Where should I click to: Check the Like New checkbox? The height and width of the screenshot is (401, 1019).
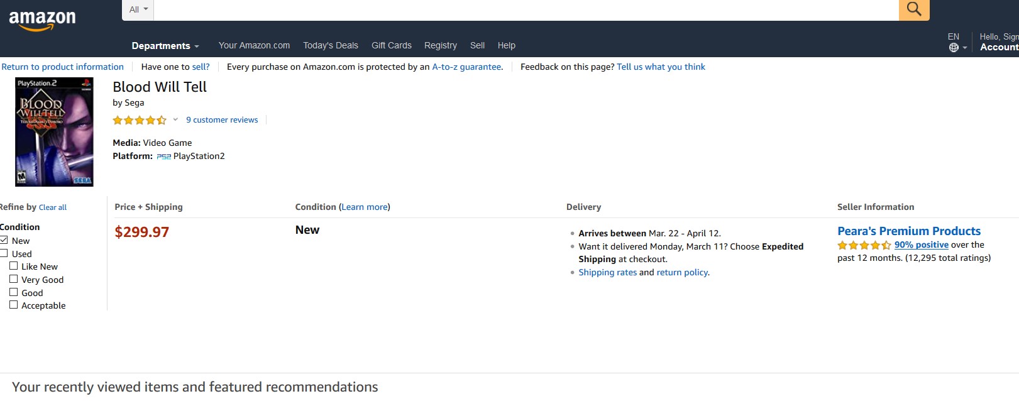pos(13,266)
